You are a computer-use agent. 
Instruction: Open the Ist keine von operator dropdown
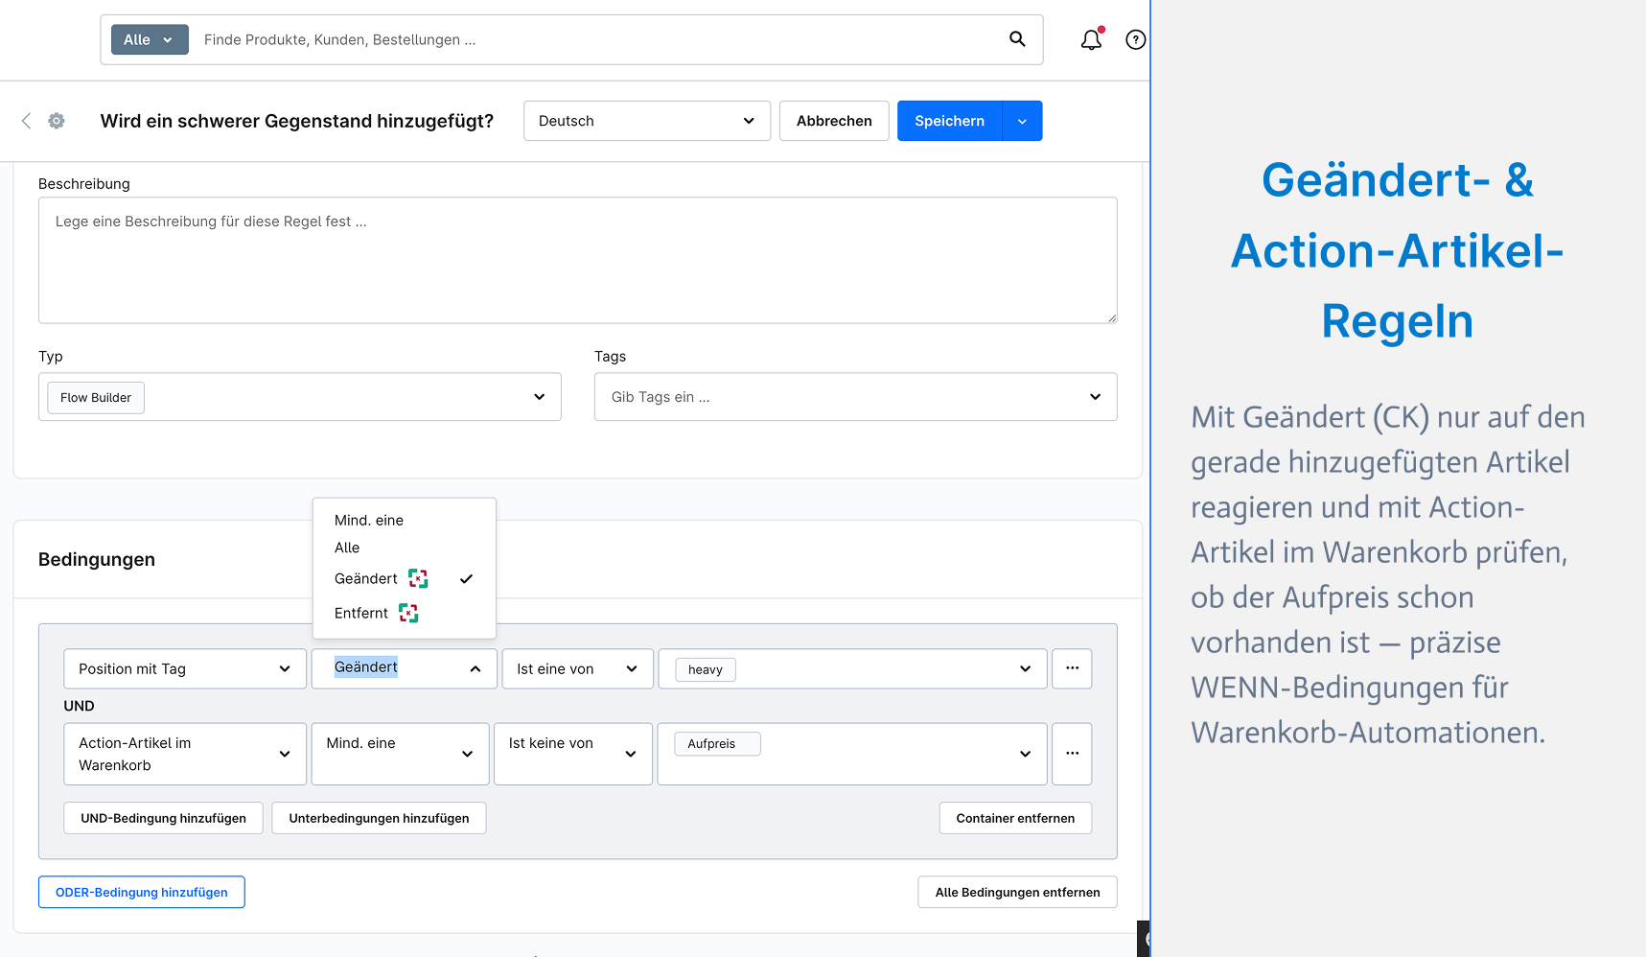(x=573, y=754)
